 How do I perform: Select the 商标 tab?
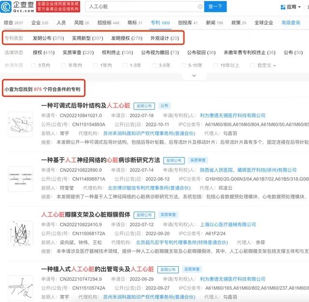135,23
